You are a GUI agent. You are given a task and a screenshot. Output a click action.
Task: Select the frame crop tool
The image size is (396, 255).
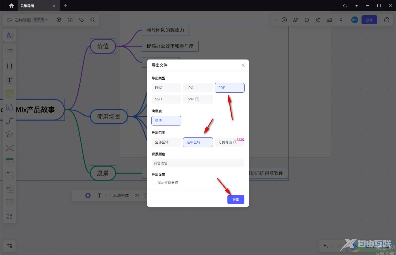coord(10,66)
